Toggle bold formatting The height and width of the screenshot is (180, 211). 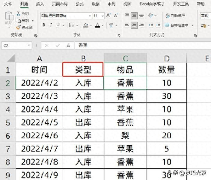[x=44, y=25]
